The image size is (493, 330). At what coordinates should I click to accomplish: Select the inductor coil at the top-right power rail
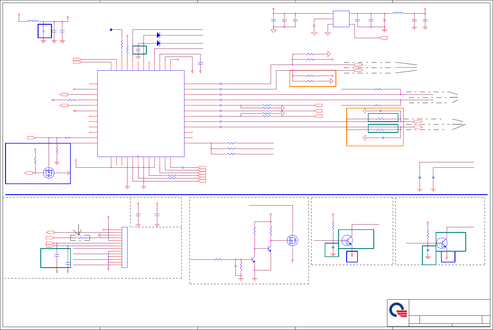pyautogui.click(x=398, y=13)
